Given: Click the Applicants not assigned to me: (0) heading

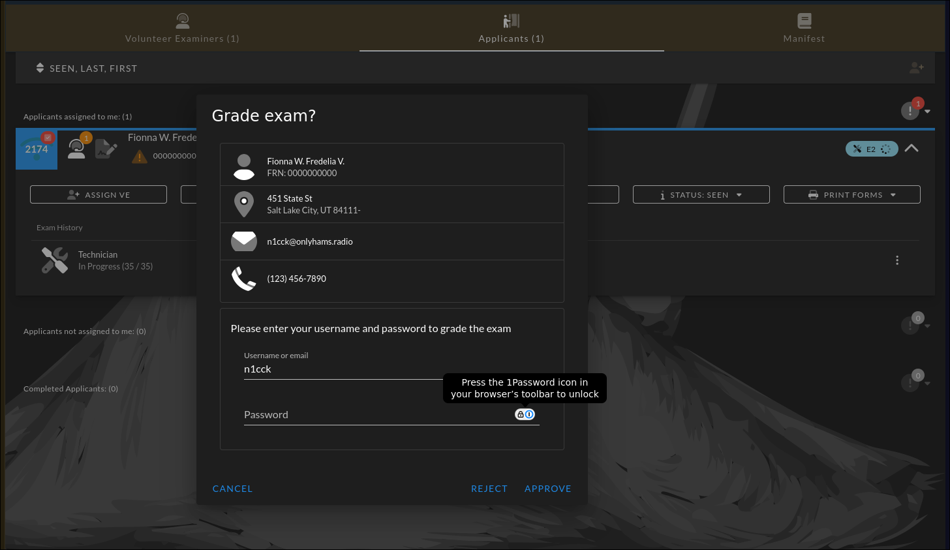Looking at the screenshot, I should tap(85, 331).
